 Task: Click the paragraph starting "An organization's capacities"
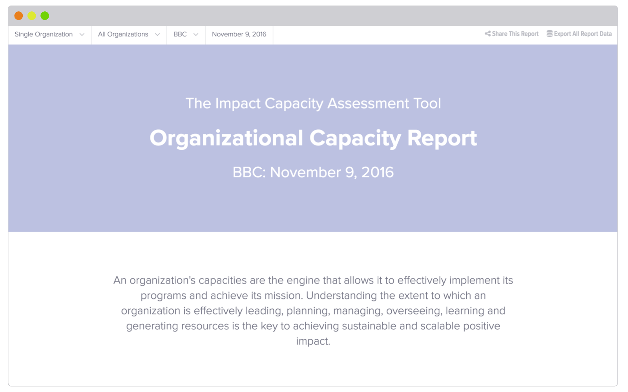[x=313, y=310]
